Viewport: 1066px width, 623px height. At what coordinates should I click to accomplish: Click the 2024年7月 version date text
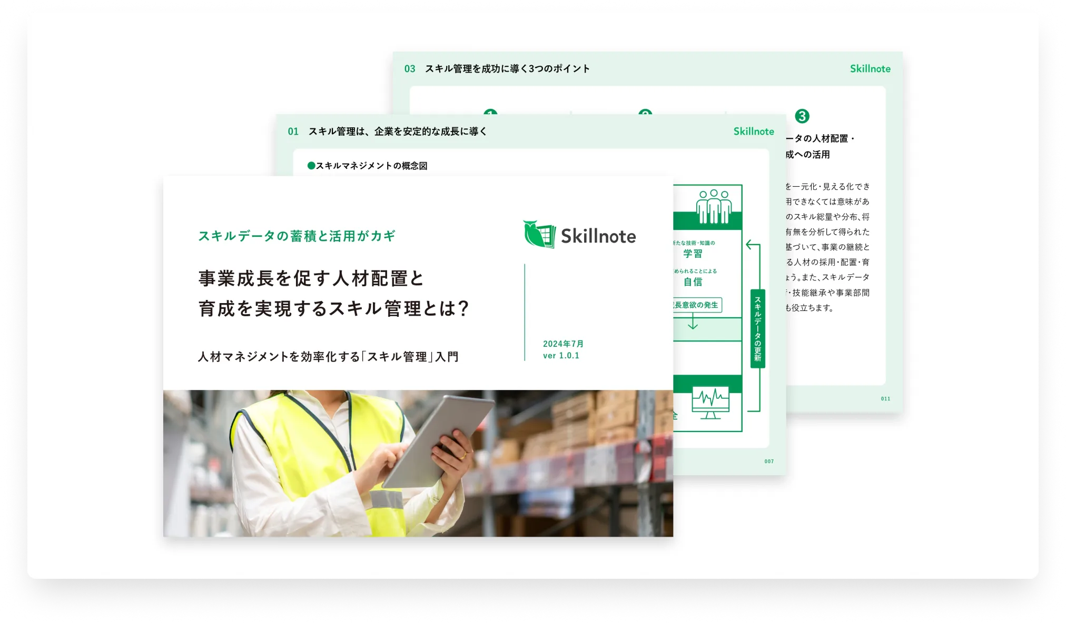click(x=563, y=344)
